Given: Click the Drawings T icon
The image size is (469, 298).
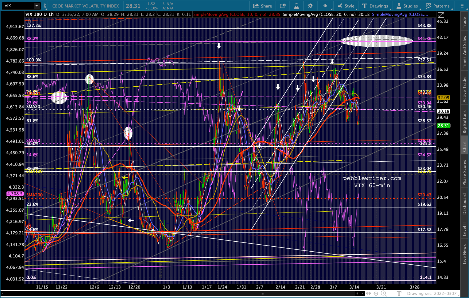Looking at the screenshot, I should 365,6.
